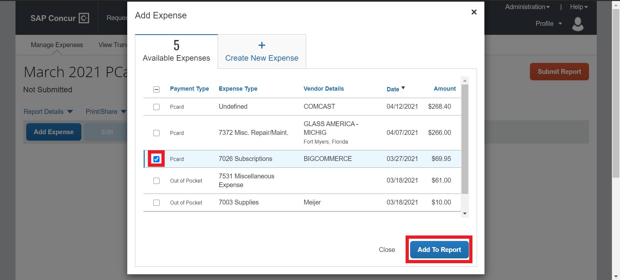Click the plus icon for new expense
Screen dimensions: 620x280
coord(262,45)
